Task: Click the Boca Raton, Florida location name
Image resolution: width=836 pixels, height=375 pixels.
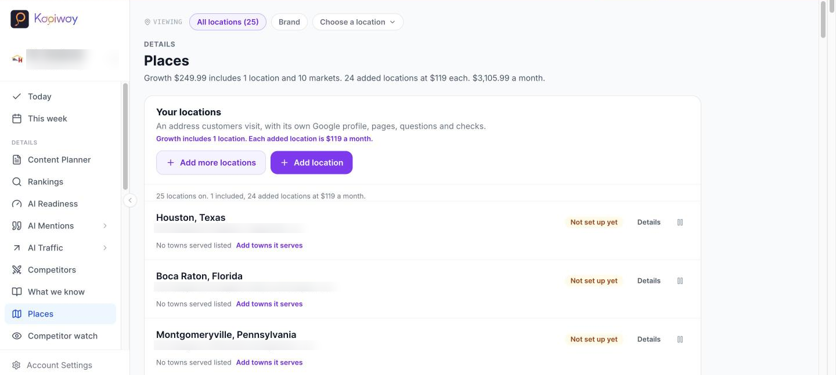Action: [x=199, y=276]
